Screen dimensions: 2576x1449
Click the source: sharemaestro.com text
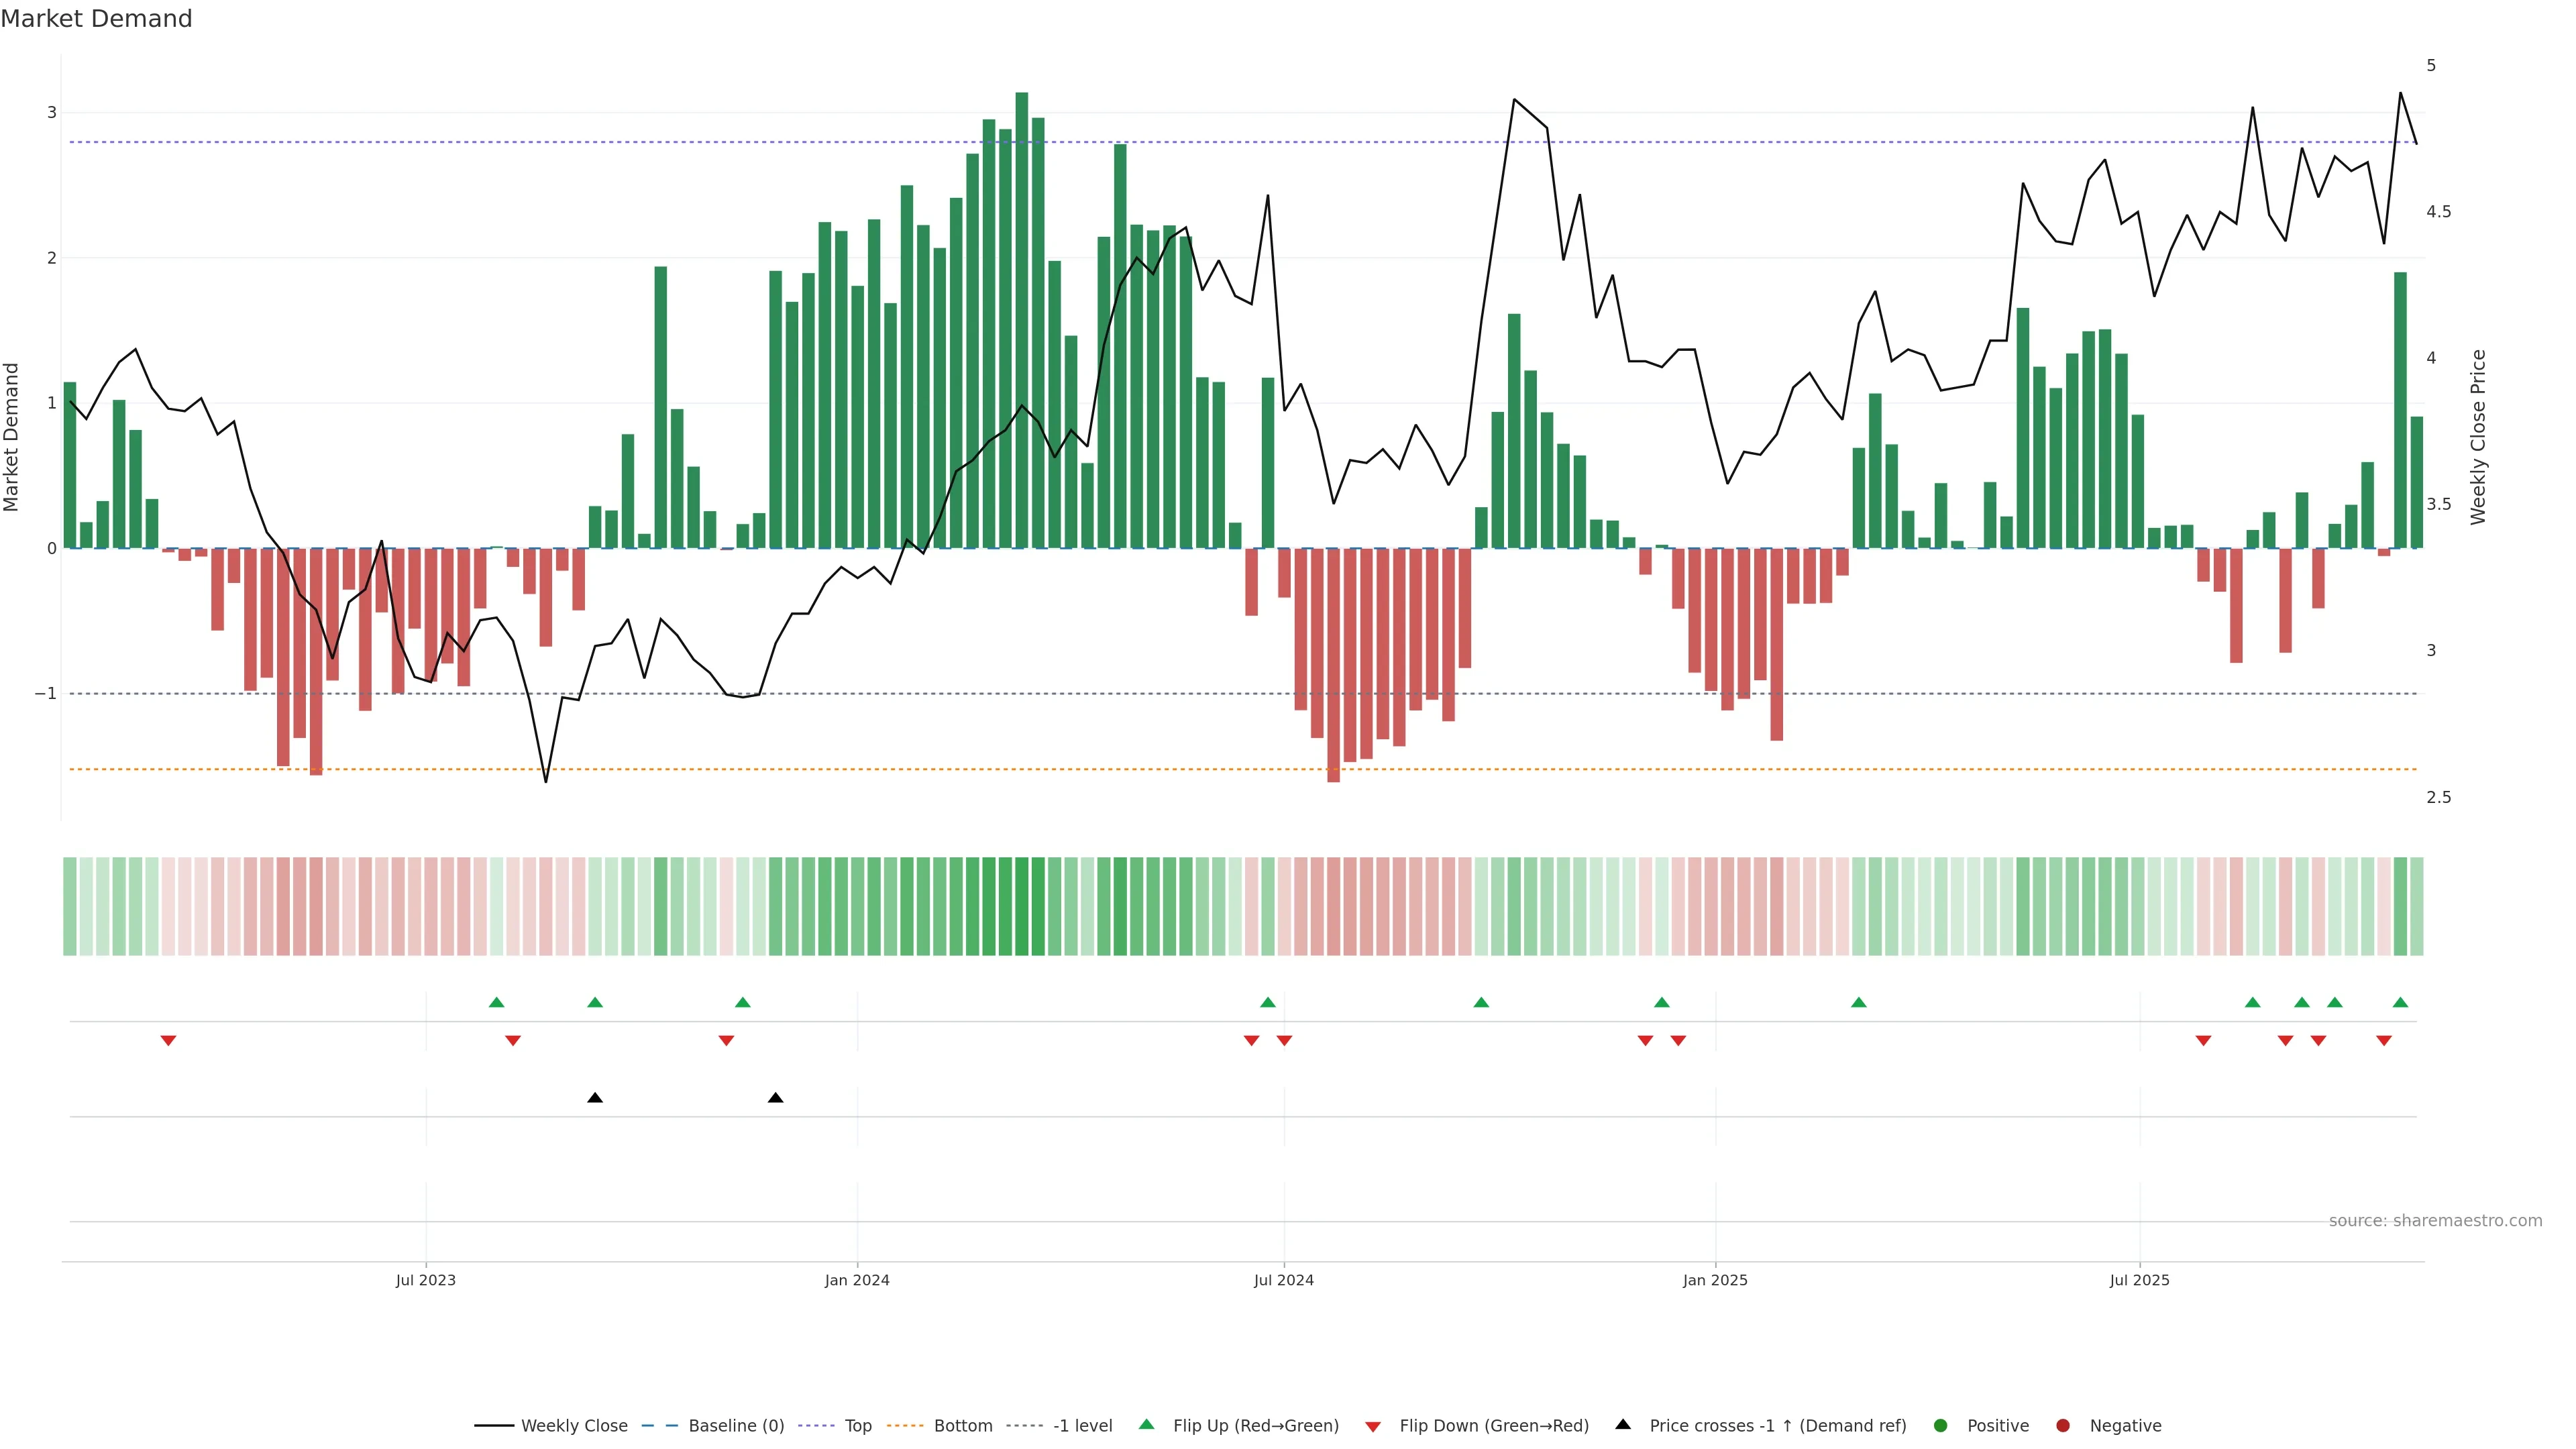(2435, 1220)
